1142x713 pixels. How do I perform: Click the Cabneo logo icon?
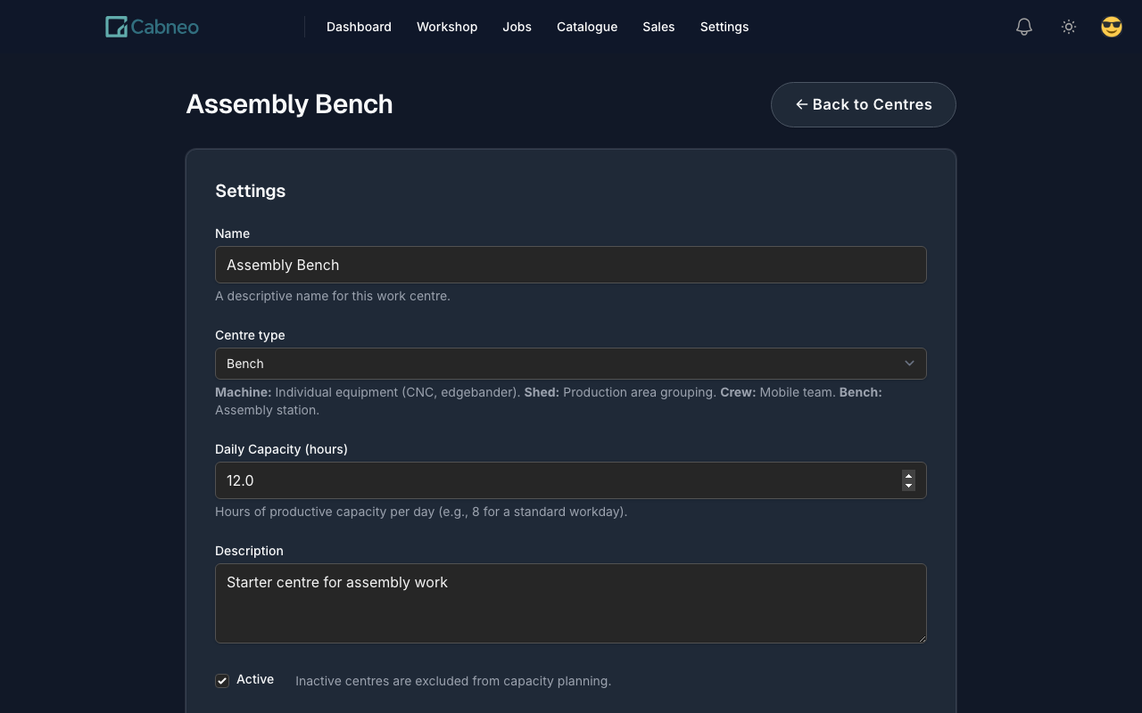click(x=116, y=27)
